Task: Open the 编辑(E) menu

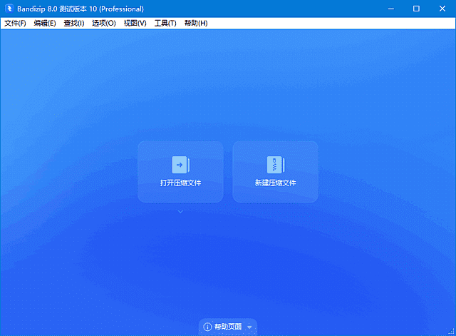Action: (45, 24)
